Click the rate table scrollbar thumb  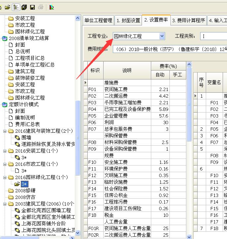tap(189, 104)
